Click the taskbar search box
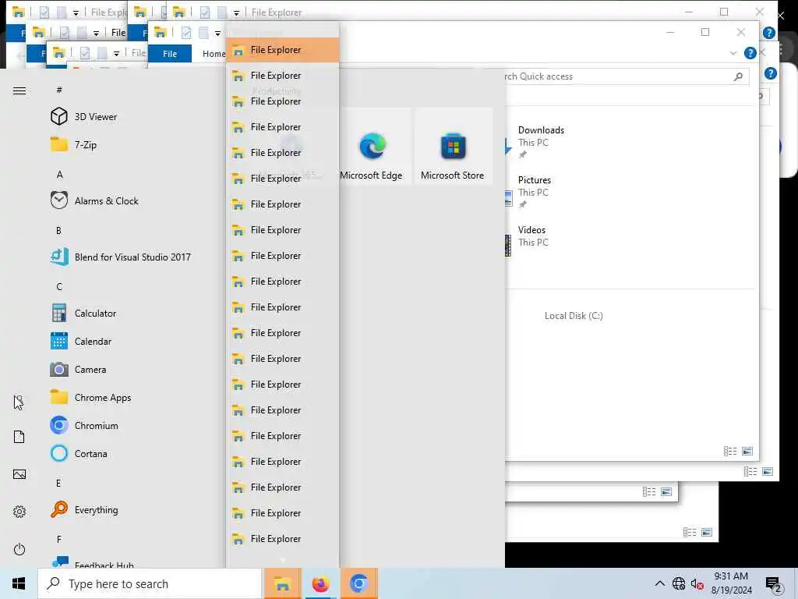 (150, 583)
